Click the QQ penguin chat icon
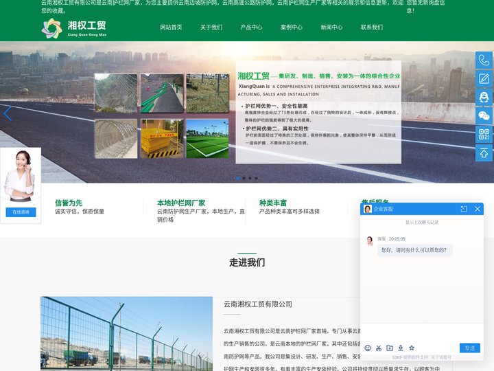Image resolution: width=494 pixels, height=371 pixels. pyautogui.click(x=484, y=97)
